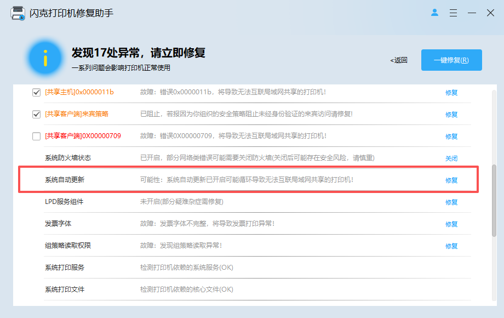
Task: Click the blue info circle icon
Action: 45,58
